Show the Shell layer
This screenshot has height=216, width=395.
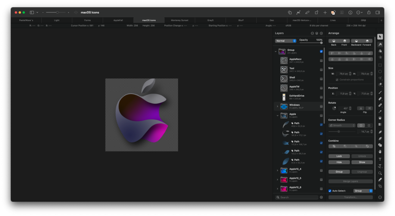click(321, 79)
